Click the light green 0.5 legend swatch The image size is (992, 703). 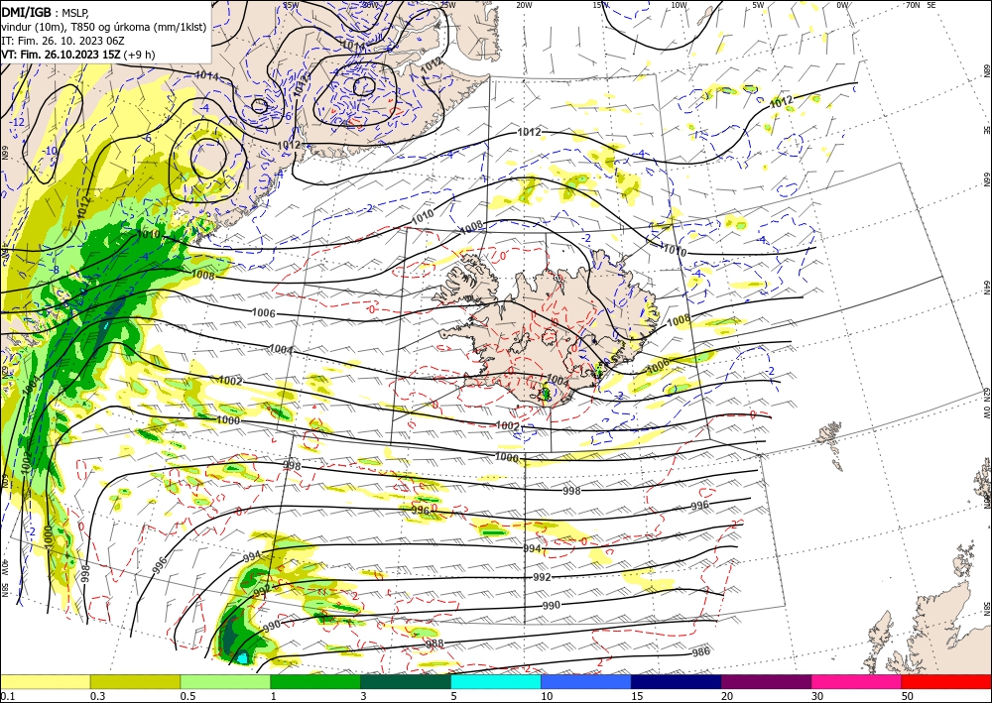point(225,681)
